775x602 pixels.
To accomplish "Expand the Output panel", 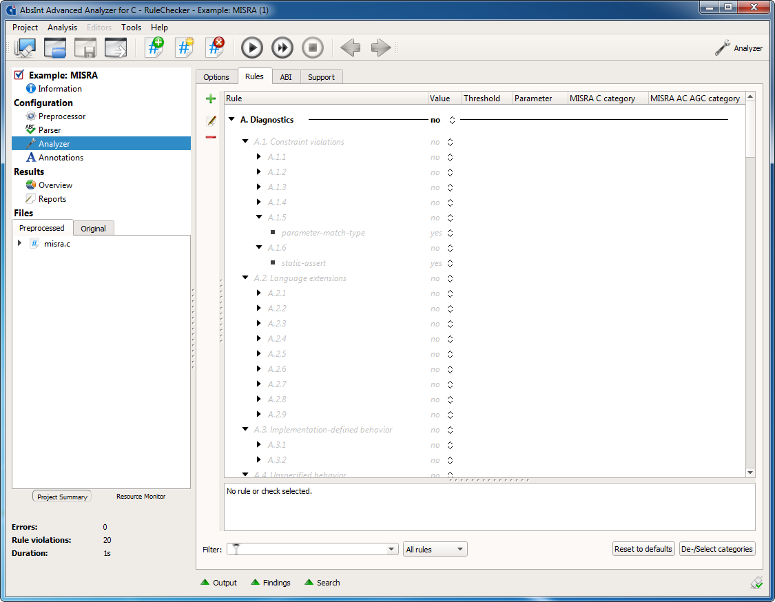I will pos(218,583).
